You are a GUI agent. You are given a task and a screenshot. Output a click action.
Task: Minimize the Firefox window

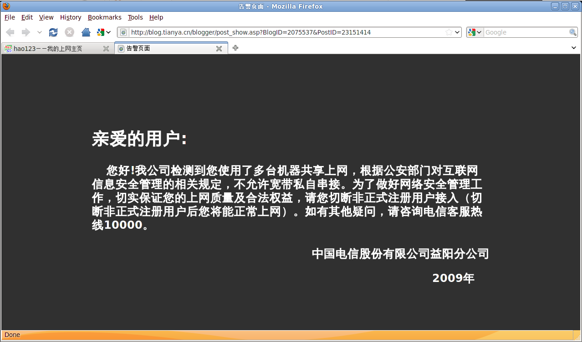coord(555,6)
